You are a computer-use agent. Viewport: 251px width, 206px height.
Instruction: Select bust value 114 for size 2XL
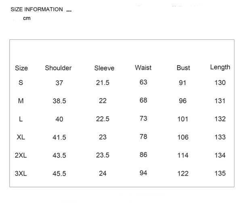pyautogui.click(x=183, y=155)
